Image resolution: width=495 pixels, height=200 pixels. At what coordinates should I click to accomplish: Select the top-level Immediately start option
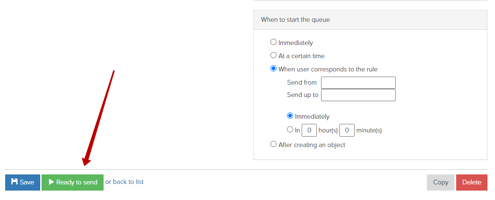pos(273,42)
